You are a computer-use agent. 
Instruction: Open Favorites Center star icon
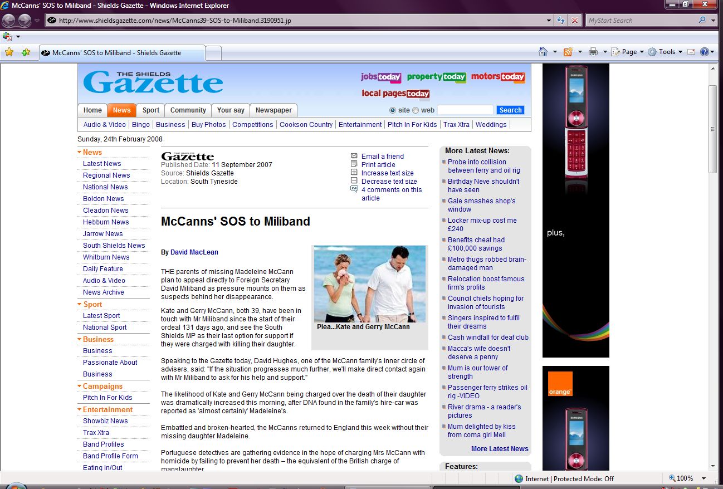click(9, 52)
